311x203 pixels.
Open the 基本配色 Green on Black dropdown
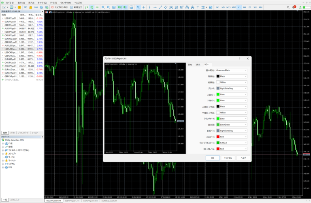pos(231,70)
